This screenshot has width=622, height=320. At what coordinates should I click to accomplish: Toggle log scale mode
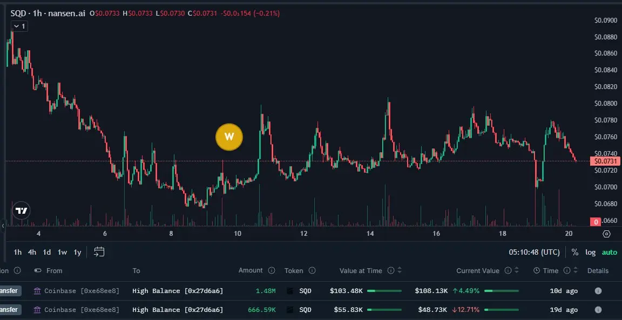(x=590, y=252)
